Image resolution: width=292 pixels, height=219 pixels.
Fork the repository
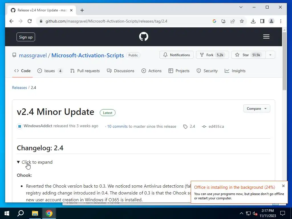tap(212, 55)
